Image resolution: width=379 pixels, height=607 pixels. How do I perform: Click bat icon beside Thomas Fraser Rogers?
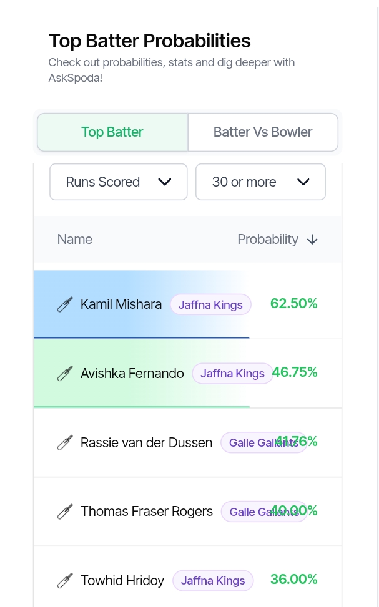[x=65, y=512]
